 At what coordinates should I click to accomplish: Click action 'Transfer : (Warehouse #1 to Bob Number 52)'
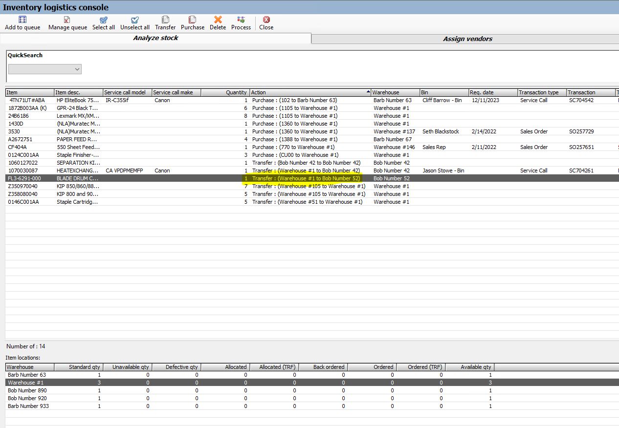(306, 178)
